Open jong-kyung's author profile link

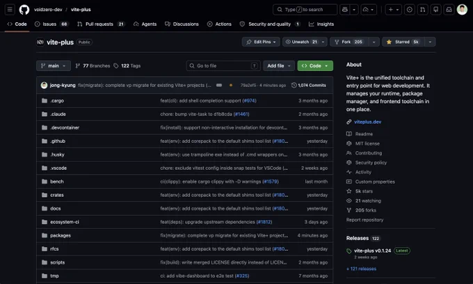tap(63, 86)
